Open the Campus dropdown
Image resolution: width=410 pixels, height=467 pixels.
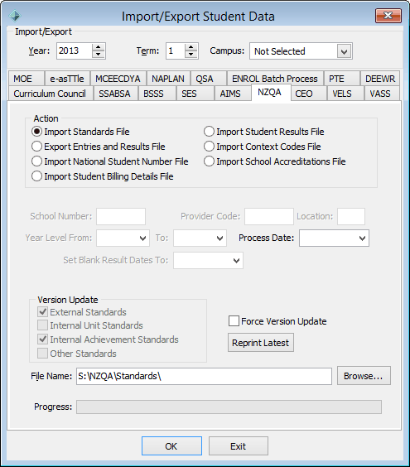344,51
